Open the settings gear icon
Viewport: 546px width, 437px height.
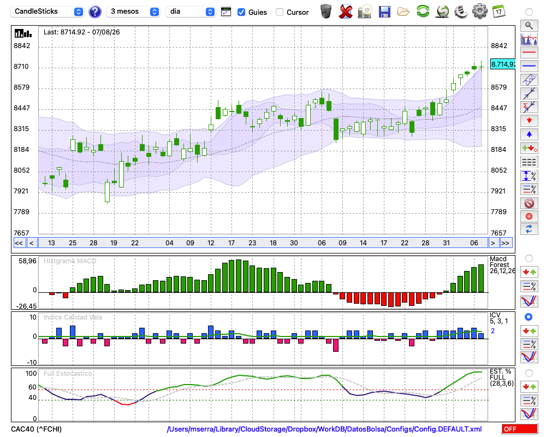479,11
